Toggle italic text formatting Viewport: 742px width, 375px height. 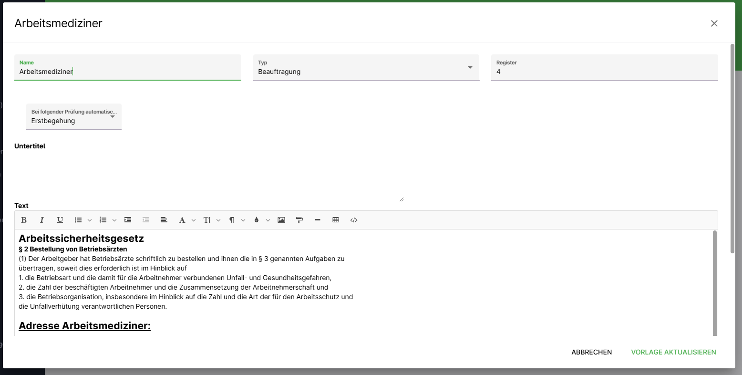pyautogui.click(x=42, y=220)
